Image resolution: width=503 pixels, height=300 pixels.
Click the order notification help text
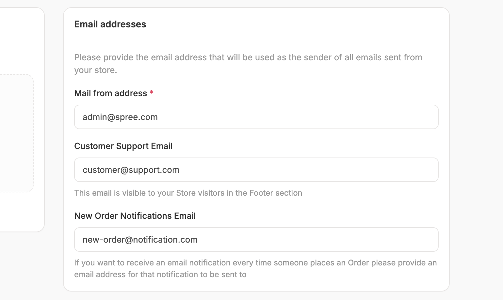[x=255, y=268]
